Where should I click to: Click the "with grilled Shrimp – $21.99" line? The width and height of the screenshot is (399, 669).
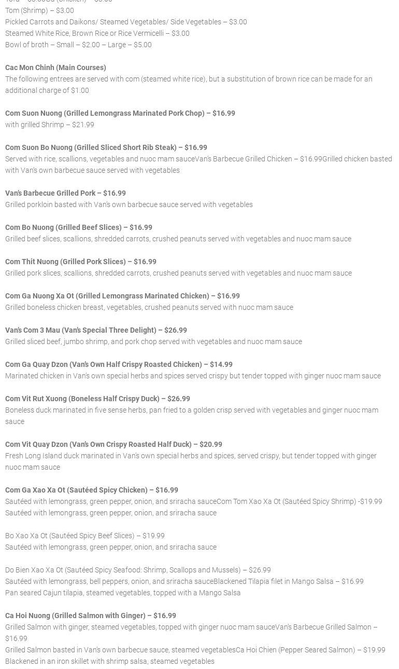pyautogui.click(x=50, y=125)
